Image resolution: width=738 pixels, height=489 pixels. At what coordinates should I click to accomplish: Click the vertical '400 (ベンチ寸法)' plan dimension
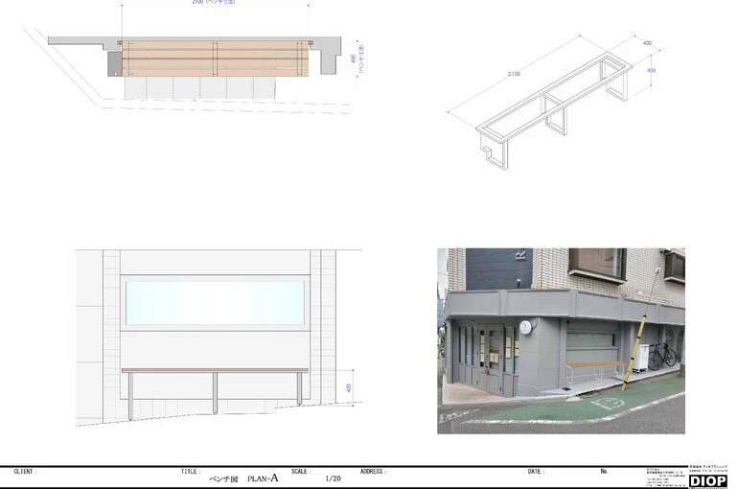357,58
